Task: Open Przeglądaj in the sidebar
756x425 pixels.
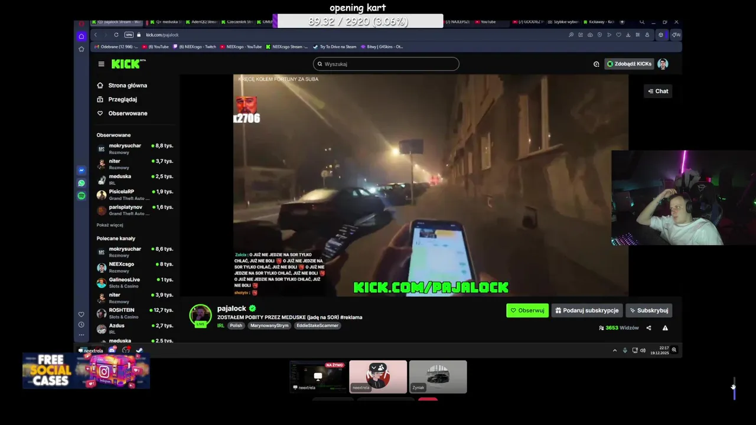Action: [117, 99]
